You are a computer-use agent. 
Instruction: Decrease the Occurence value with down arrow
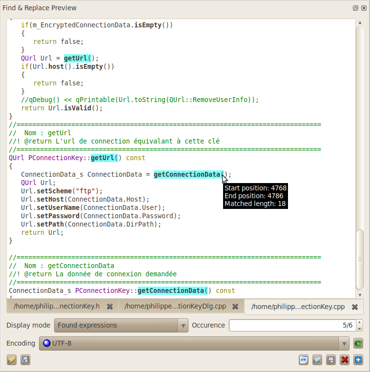coord(360,328)
